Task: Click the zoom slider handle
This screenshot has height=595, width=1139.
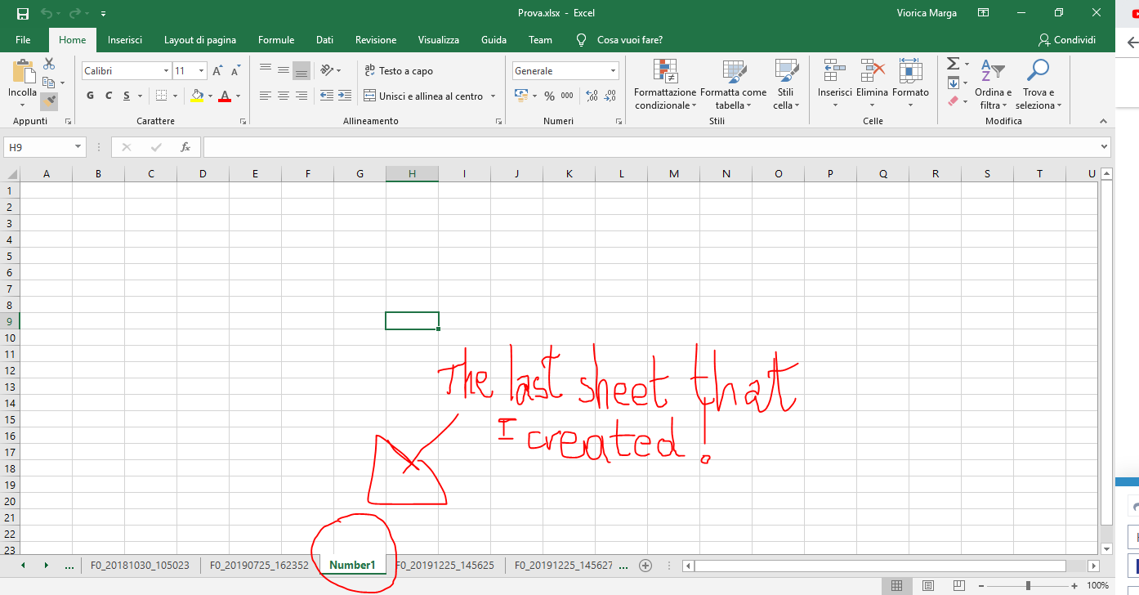Action: click(x=1028, y=586)
